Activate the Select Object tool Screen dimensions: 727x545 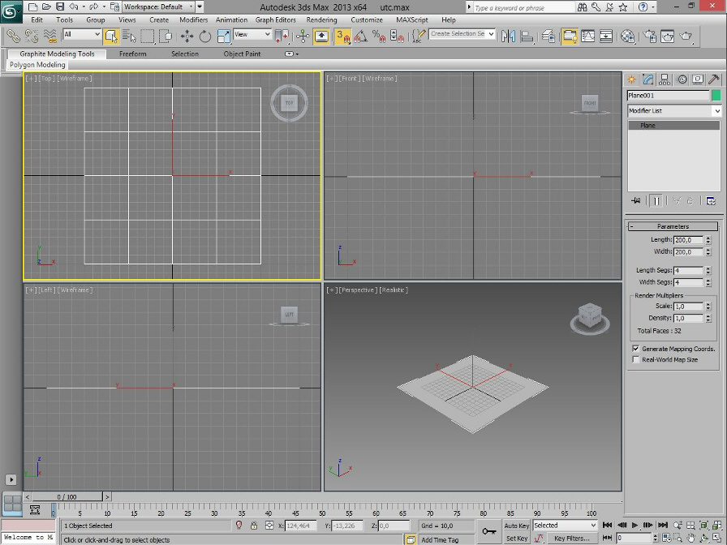(x=111, y=36)
